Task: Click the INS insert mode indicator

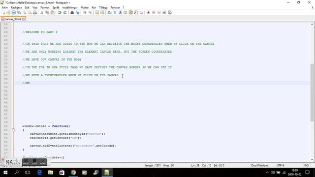Action: (306, 165)
